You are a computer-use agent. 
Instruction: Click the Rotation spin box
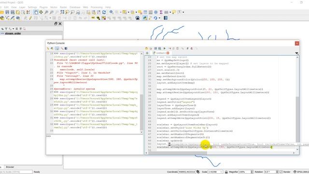click(271, 172)
